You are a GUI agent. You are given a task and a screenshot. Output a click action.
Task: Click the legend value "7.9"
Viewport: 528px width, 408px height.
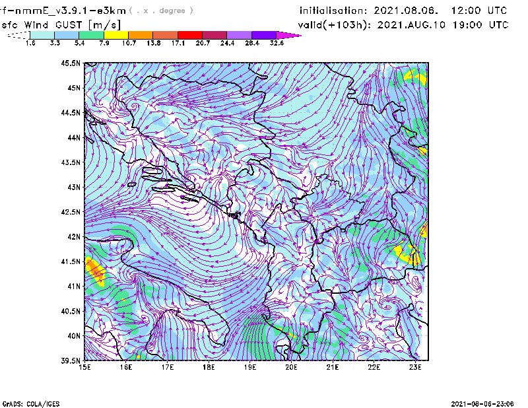(x=104, y=43)
